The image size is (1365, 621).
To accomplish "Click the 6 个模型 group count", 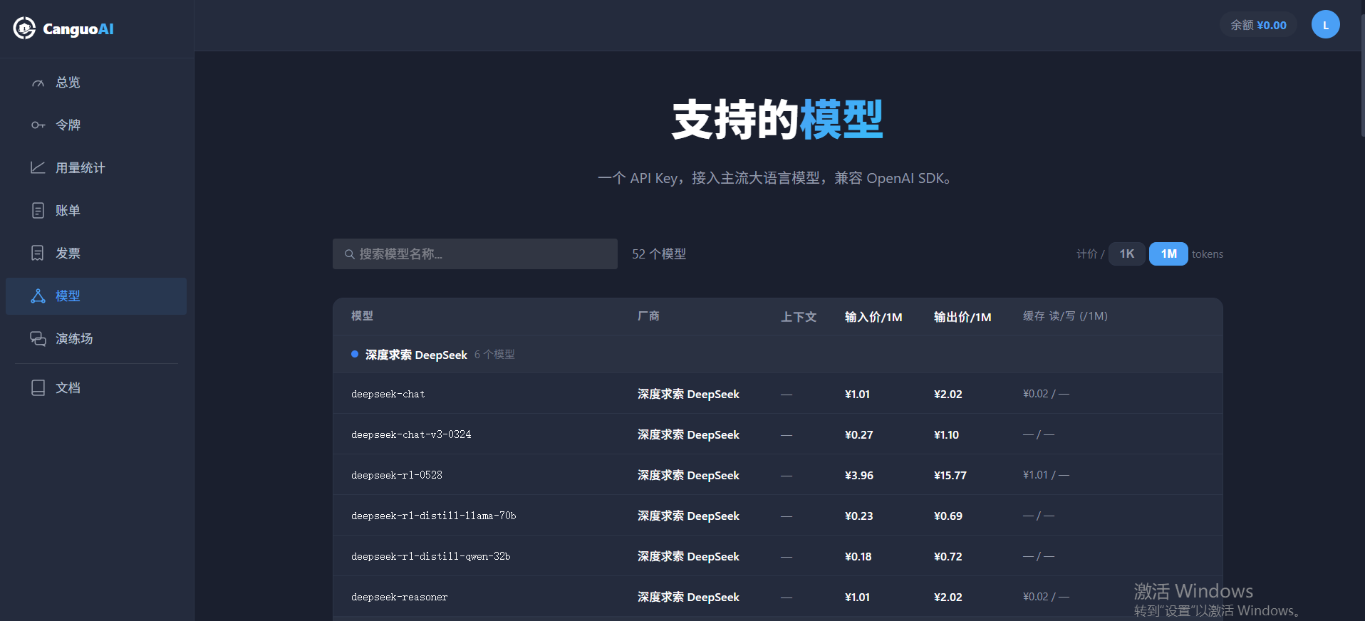I will pos(494,355).
